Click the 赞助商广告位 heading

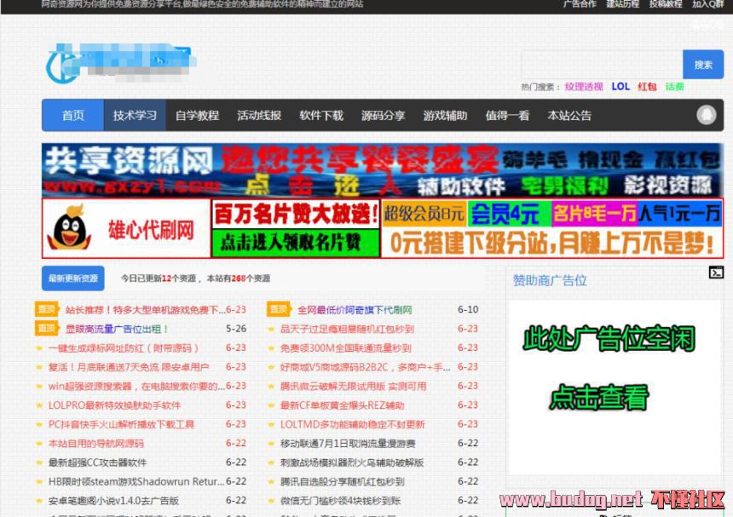click(550, 280)
